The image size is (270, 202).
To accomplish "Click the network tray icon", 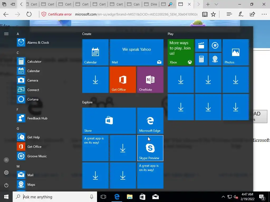I will point(230,197).
